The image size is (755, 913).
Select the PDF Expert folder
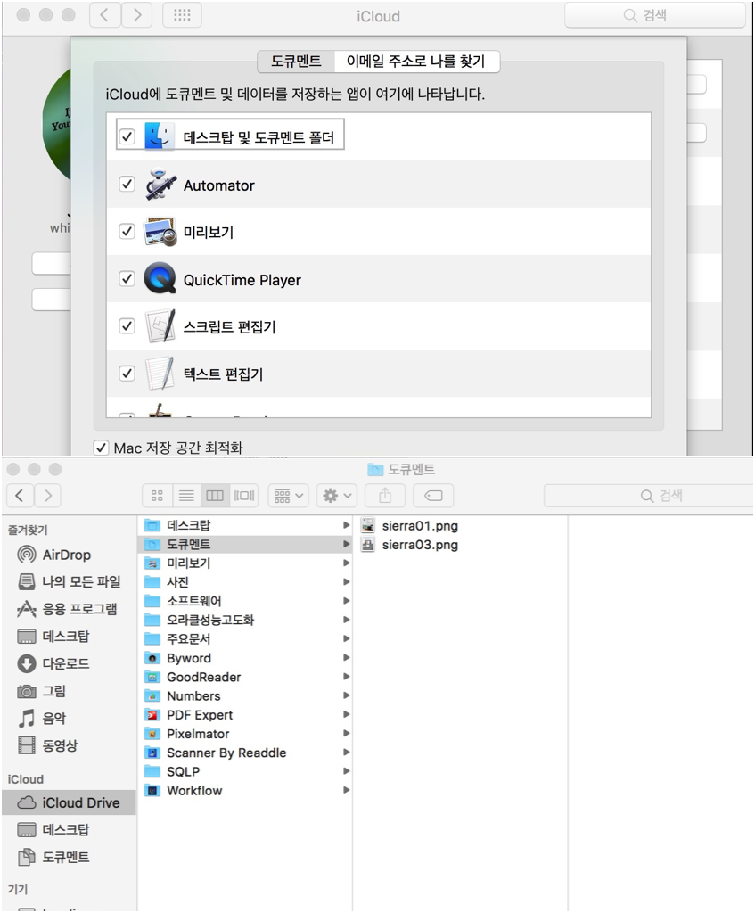pos(245,715)
